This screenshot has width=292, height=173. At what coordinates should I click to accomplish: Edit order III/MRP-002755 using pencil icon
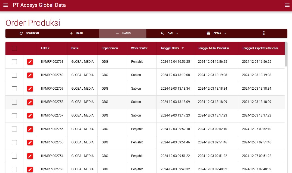pyautogui.click(x=30, y=143)
